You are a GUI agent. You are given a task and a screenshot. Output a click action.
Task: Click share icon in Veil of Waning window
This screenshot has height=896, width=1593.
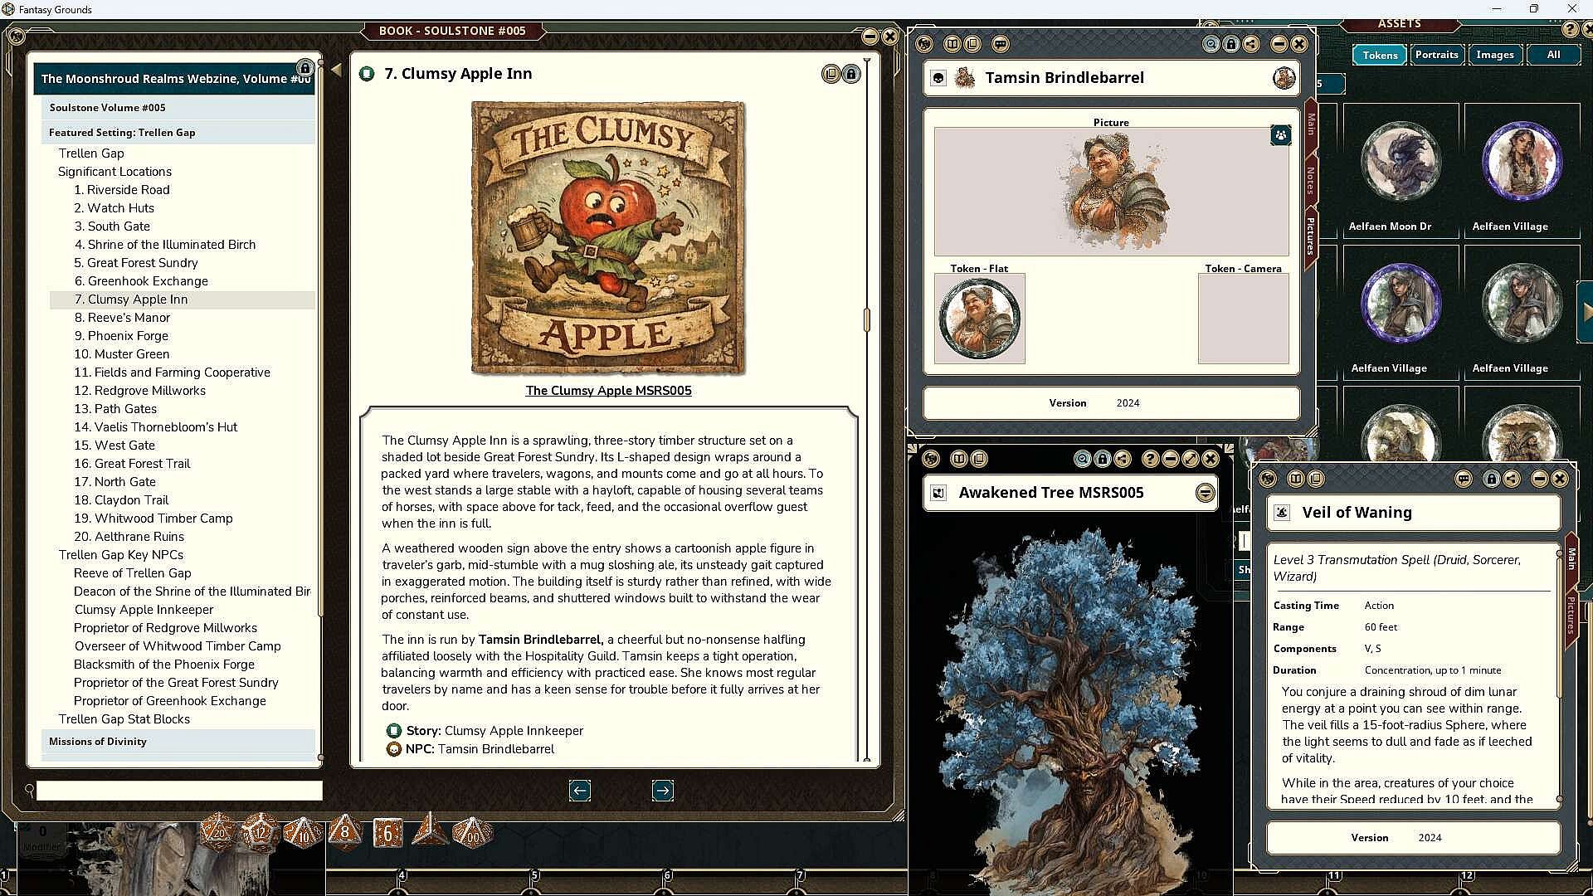pyautogui.click(x=1511, y=479)
